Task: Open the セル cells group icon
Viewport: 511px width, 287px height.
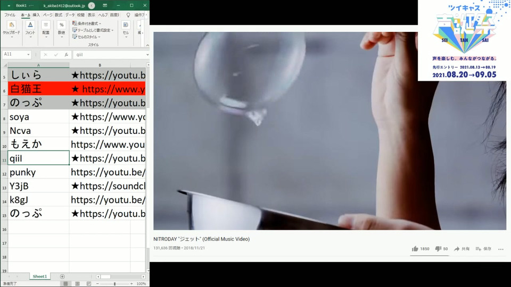Action: (x=126, y=29)
